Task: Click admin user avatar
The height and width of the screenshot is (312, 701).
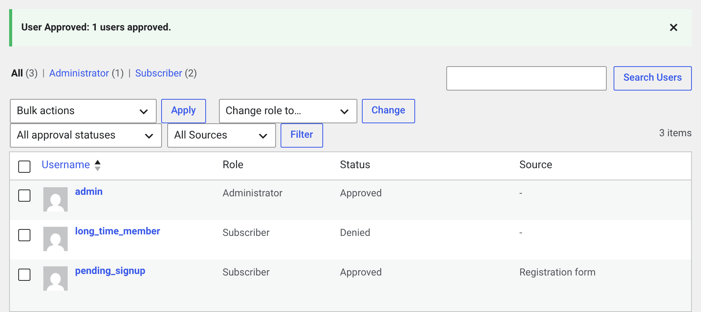Action: click(56, 199)
